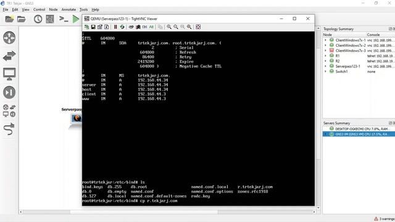Select the DESKTOP server in Servers Summary
The height and width of the screenshot is (222, 395).
[359, 129]
